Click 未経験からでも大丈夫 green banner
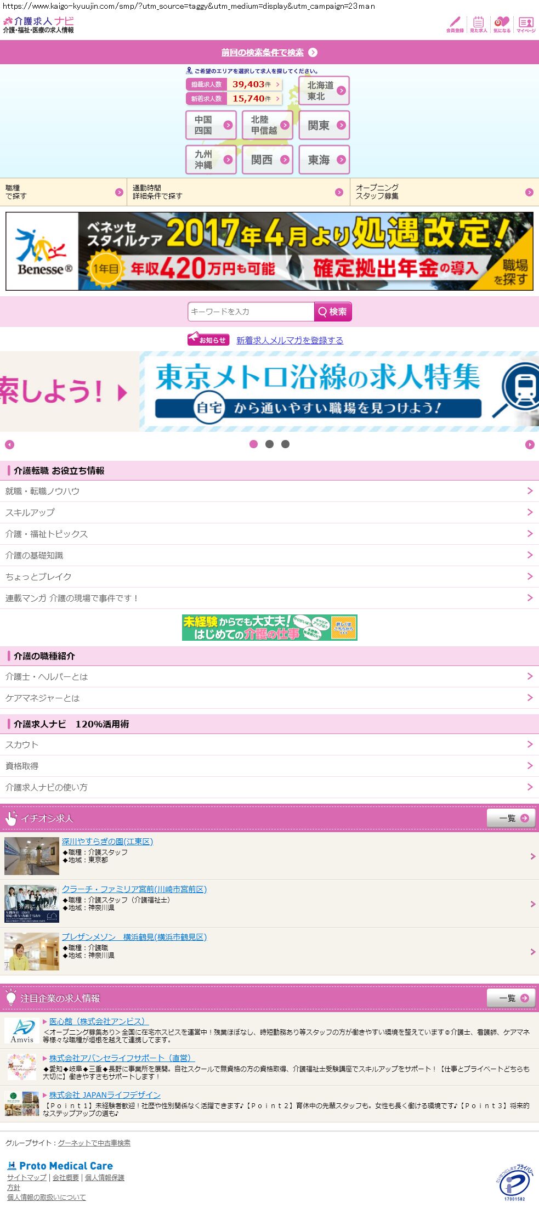 point(270,628)
